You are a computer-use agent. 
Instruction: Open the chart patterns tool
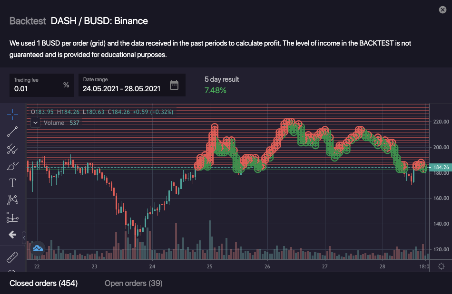coord(13,200)
